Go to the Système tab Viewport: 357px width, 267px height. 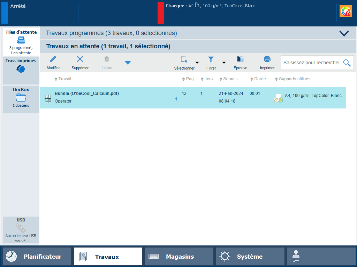pos(250,257)
